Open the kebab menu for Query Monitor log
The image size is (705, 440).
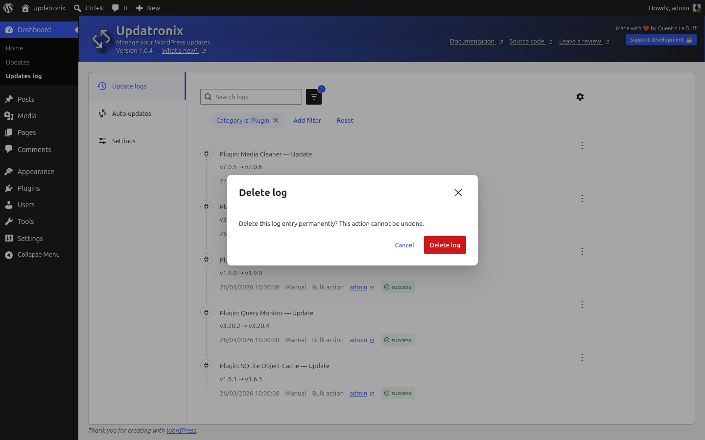(582, 304)
